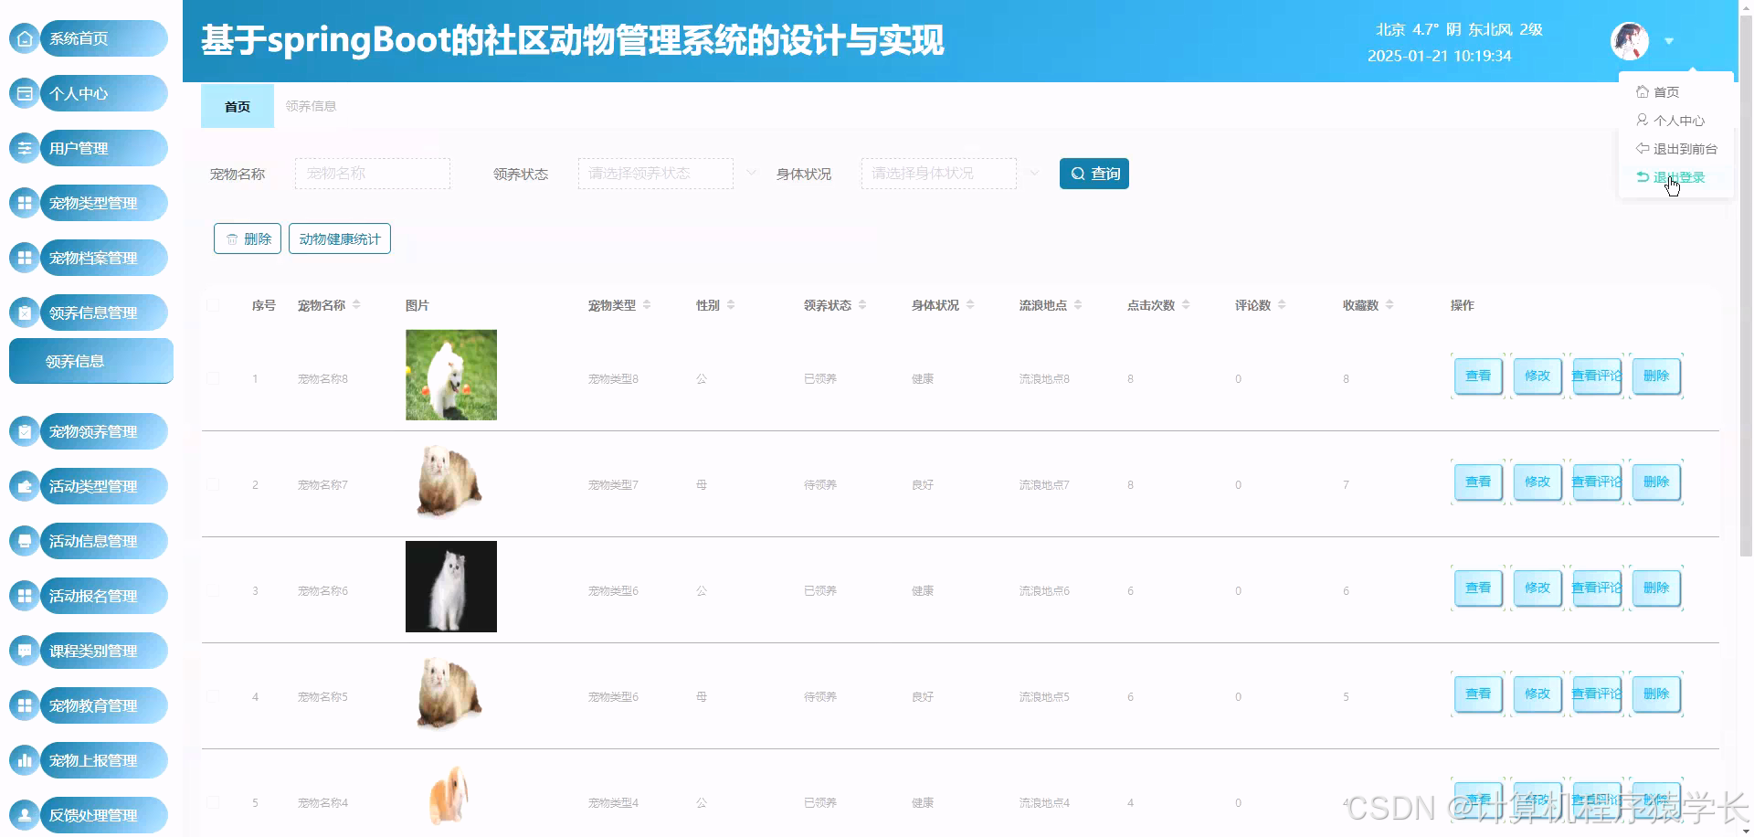Image resolution: width=1754 pixels, height=837 pixels.
Task: Tick the checkbox for row 1 宠物名称8
Action: click(214, 377)
